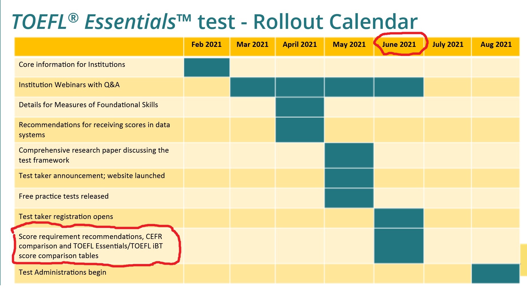
Task: Select Comprehensive research paper row label
Action: (x=94, y=155)
